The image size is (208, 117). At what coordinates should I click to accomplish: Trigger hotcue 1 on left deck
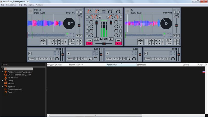click(77, 40)
